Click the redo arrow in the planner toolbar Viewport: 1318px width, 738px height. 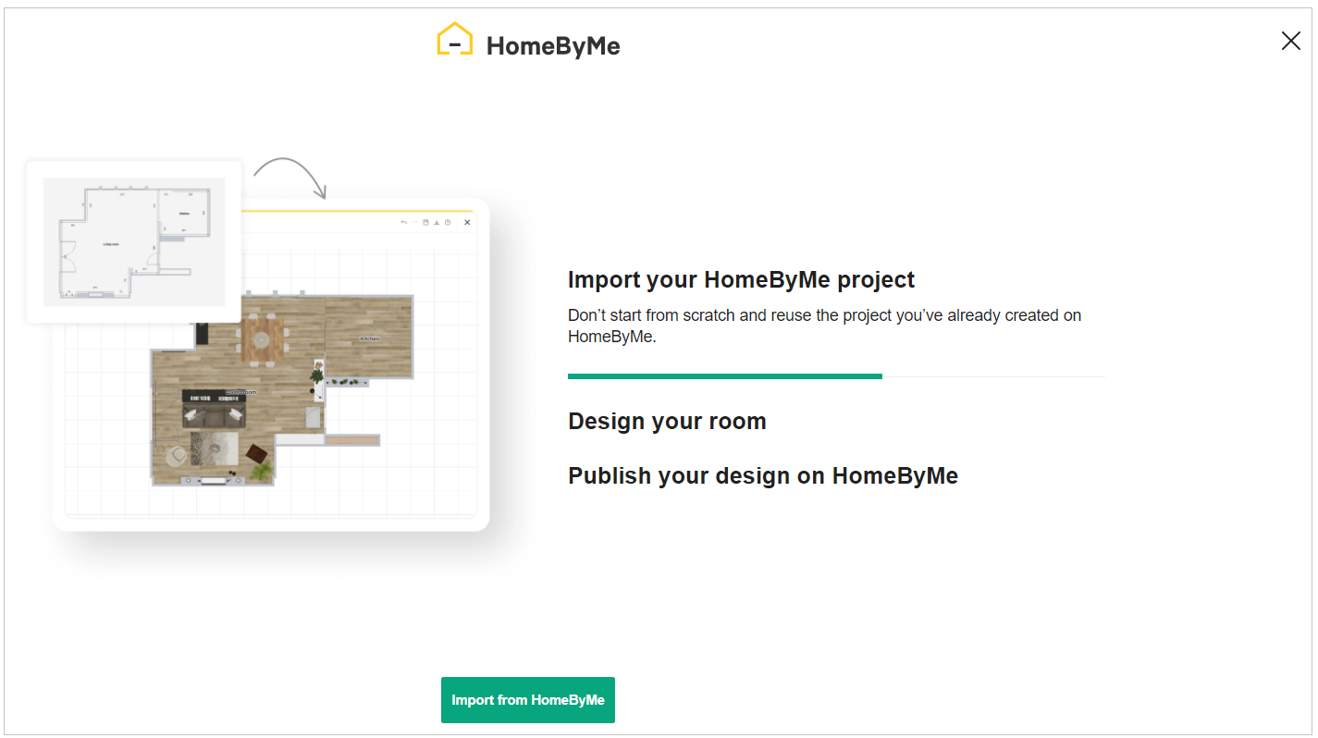(414, 222)
